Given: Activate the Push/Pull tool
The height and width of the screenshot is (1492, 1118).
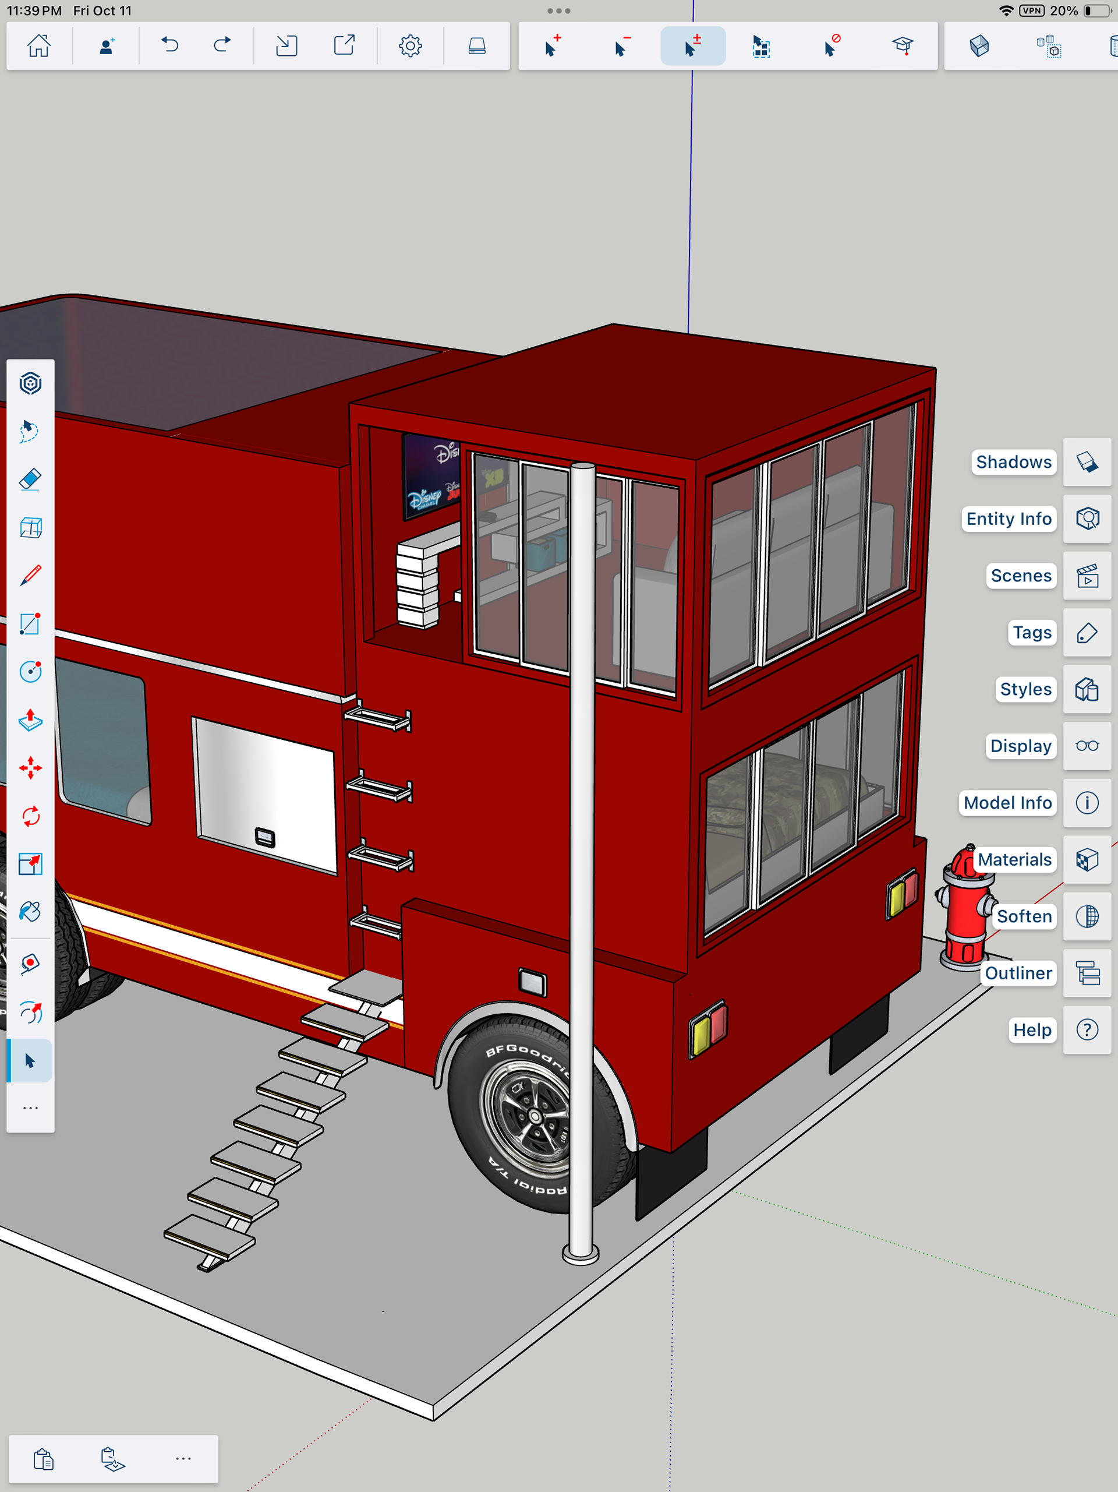Looking at the screenshot, I should 30,719.
